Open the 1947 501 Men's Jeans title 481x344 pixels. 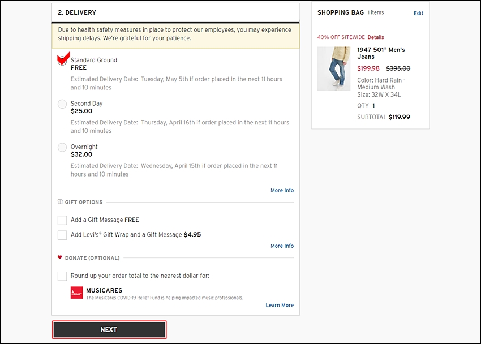point(381,53)
